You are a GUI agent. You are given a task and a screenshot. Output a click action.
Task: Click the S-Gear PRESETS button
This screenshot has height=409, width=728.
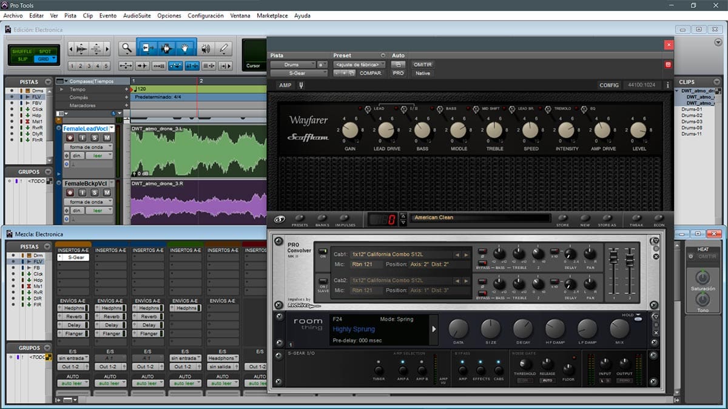pyautogui.click(x=300, y=220)
